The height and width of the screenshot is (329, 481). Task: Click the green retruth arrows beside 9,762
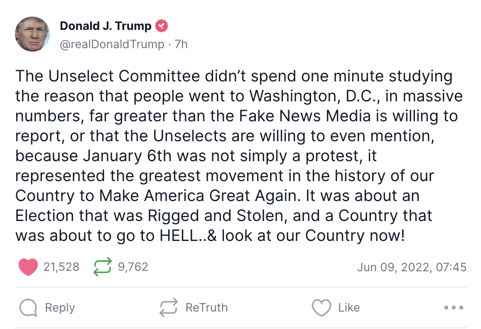(x=103, y=267)
